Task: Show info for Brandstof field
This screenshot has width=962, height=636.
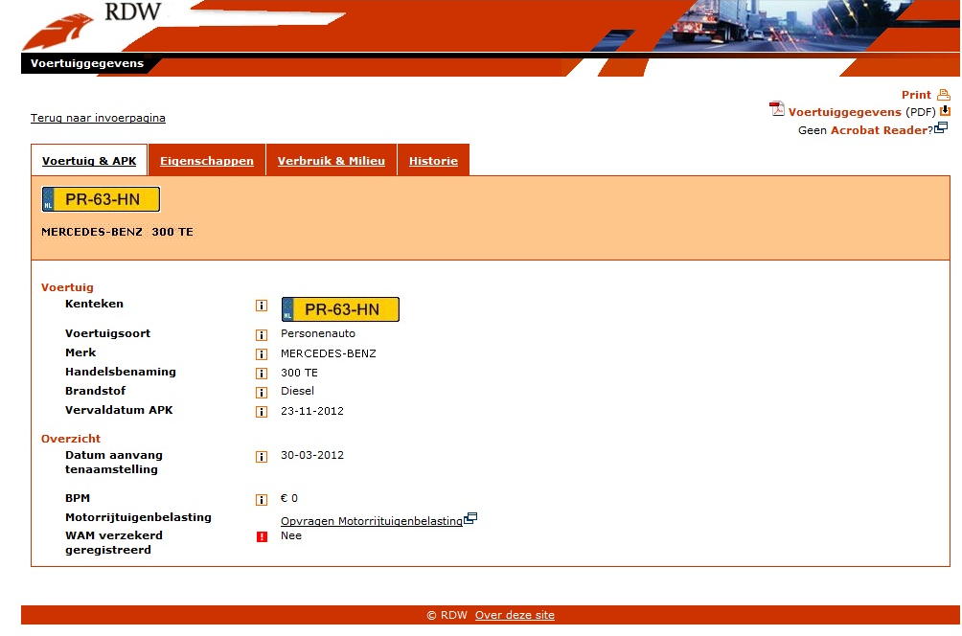Action: [x=261, y=393]
